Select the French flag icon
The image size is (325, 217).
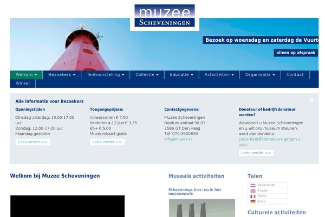(252, 196)
